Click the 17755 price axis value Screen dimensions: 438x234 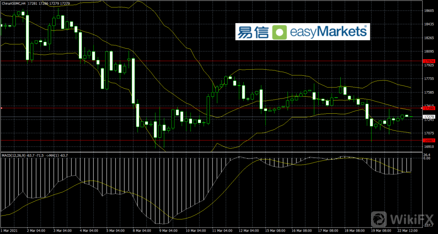click(x=429, y=79)
